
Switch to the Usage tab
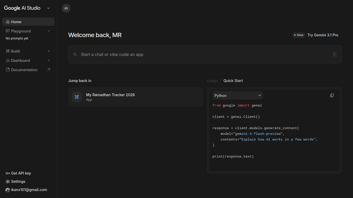tap(212, 81)
